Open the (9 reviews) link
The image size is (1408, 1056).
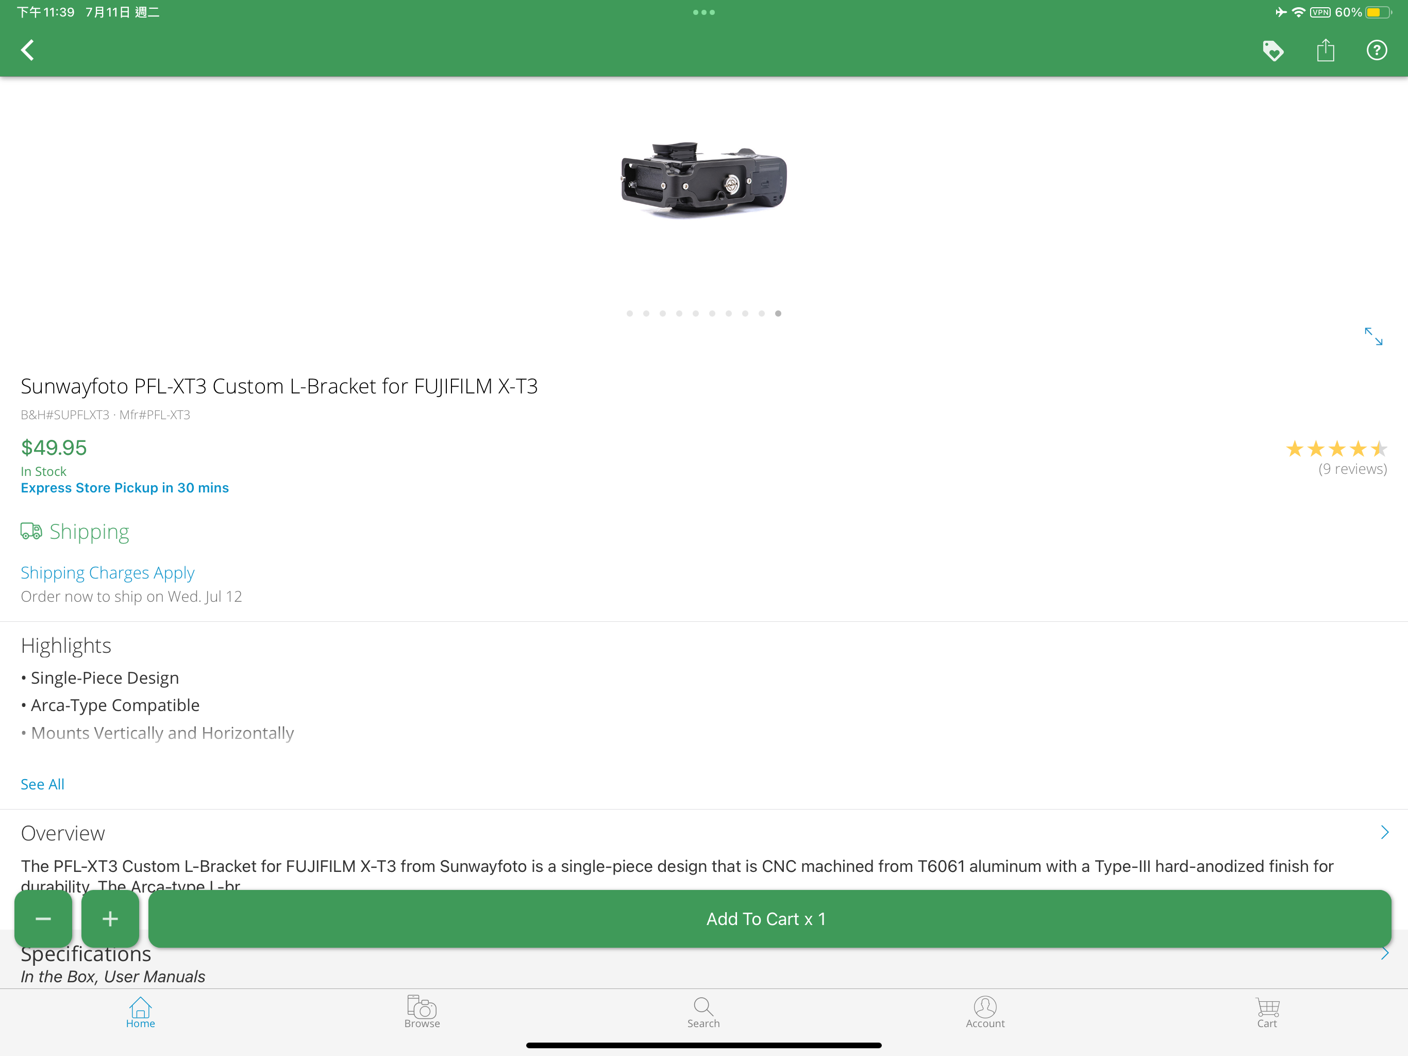point(1352,469)
